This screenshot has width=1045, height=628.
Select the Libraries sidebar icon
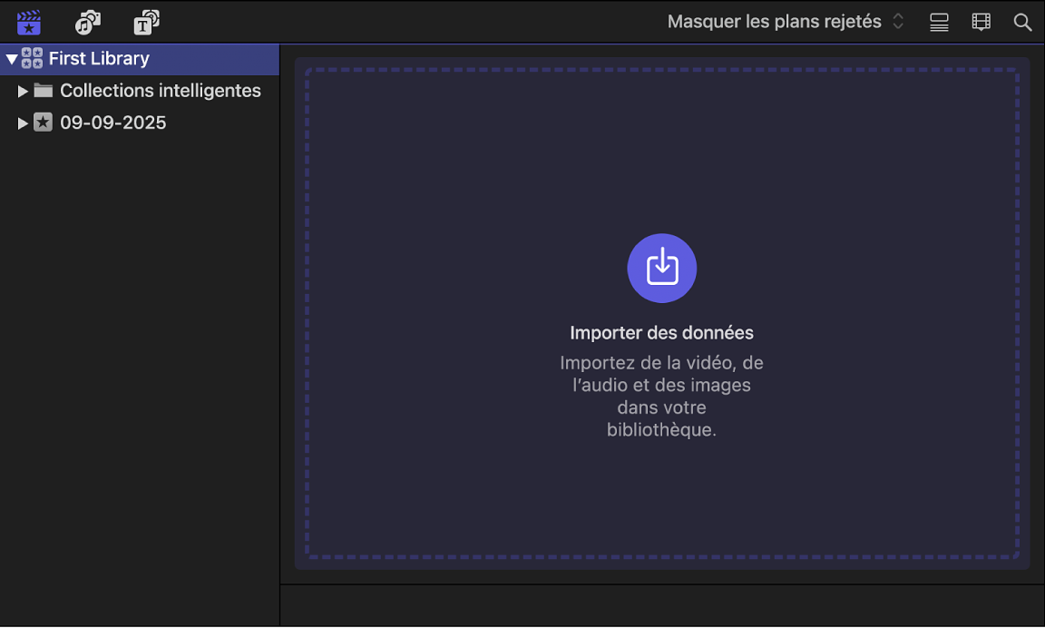[x=29, y=22]
